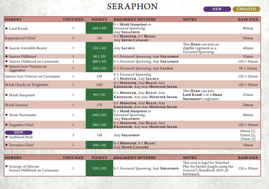Click the 40mm [1] base size entry
This screenshot has width=269, height=189.
248,131
